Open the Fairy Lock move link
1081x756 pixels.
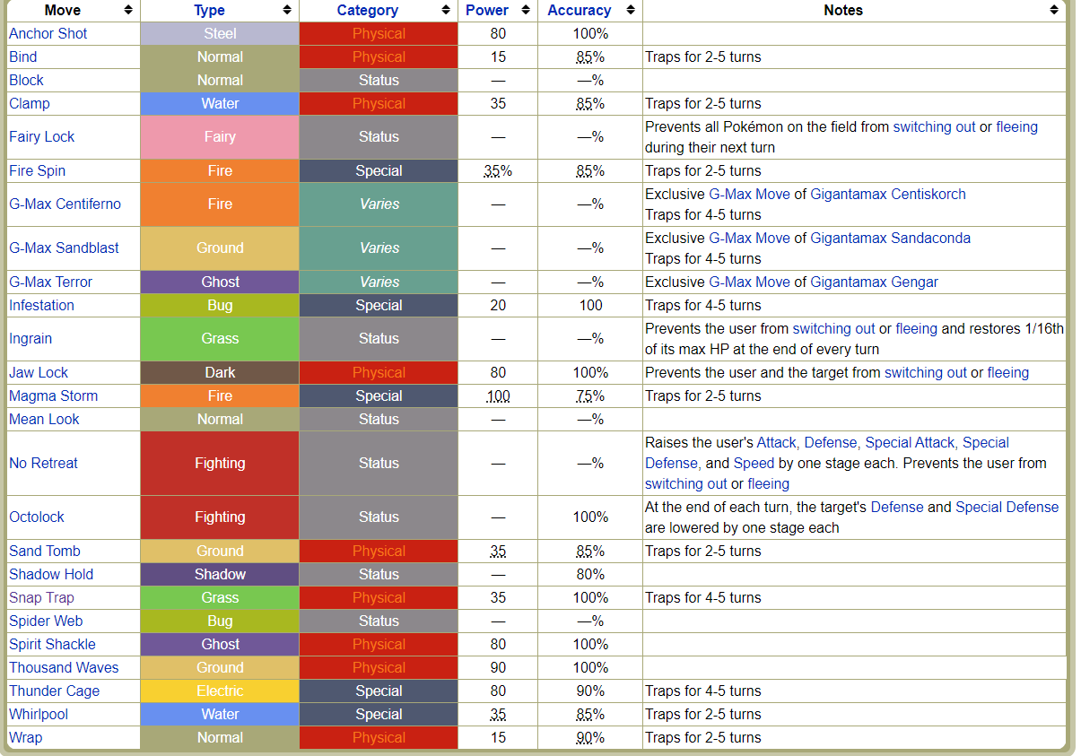click(x=42, y=136)
